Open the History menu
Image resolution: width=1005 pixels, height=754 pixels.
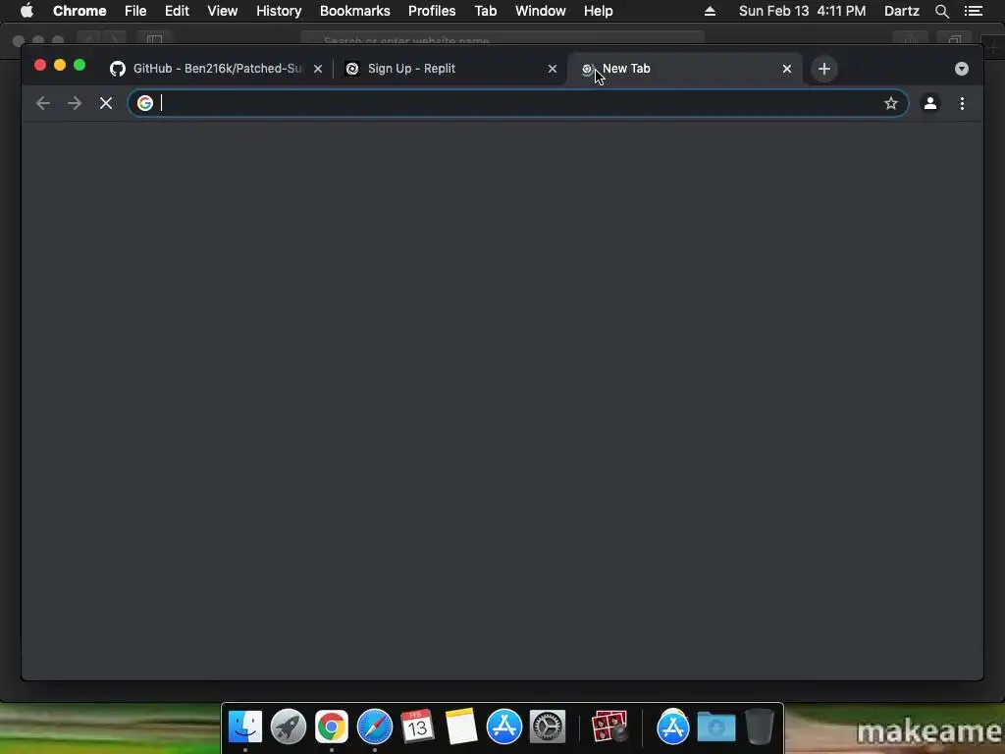(x=279, y=11)
